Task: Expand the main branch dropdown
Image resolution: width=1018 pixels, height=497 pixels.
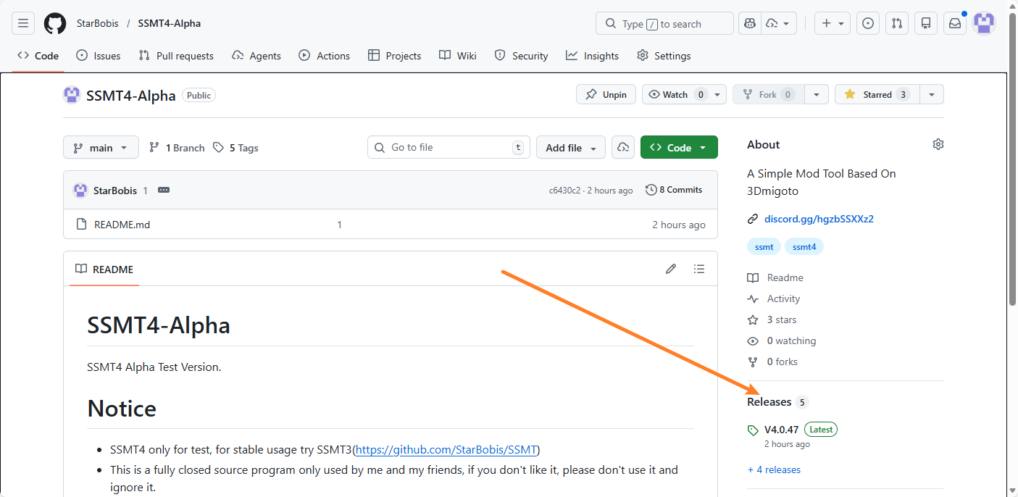Action: 101,147
